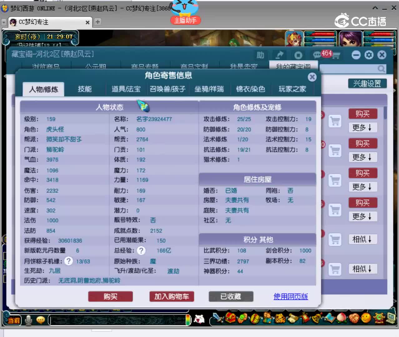The width and height of the screenshot is (399, 337).
Task: Click the handshake friends icon in bottom toolbar
Action: coord(354,318)
